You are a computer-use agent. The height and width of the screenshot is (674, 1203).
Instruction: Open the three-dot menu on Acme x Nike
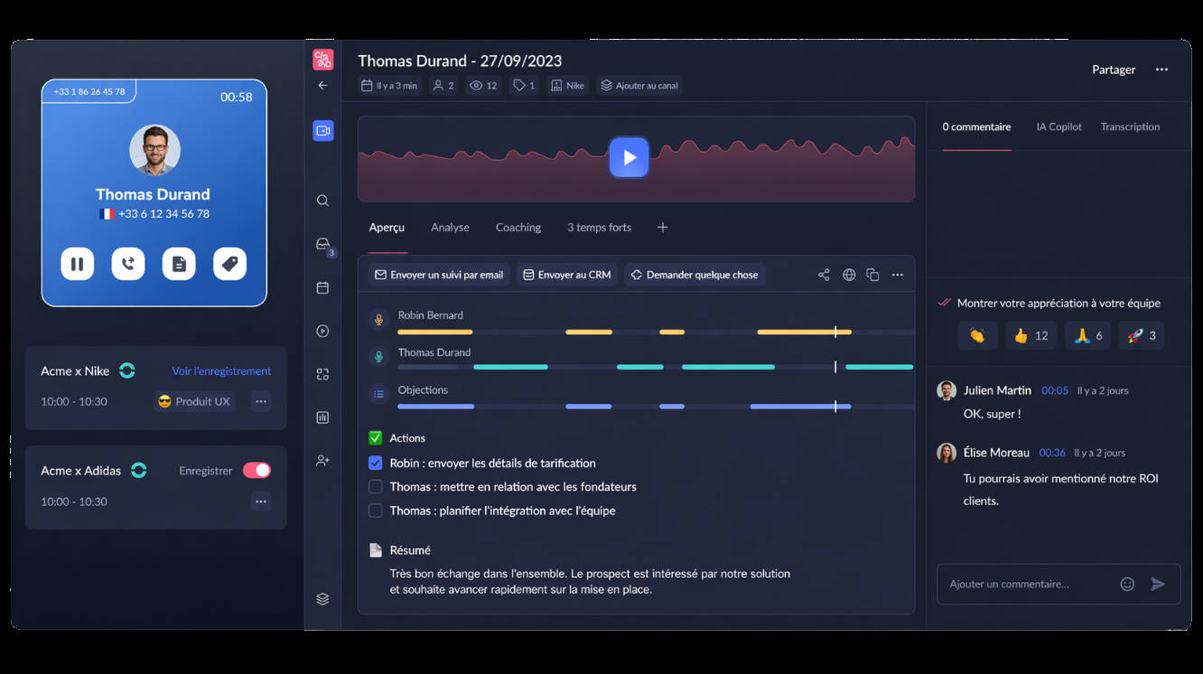coord(260,401)
